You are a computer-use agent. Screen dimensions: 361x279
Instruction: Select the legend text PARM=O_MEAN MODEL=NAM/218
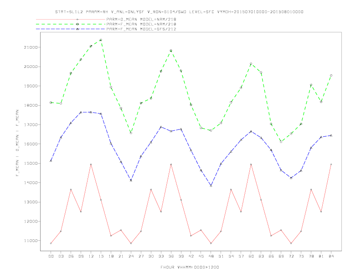coord(141,19)
